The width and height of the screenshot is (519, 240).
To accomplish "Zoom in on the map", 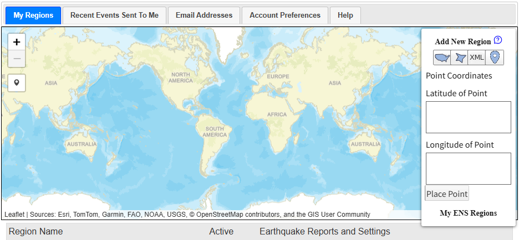I will click(17, 42).
